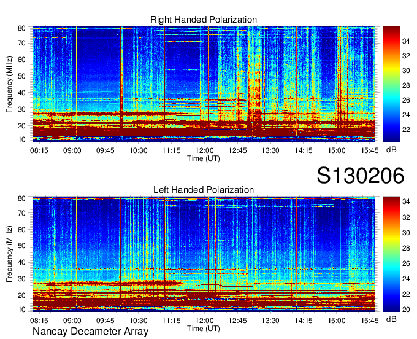Image resolution: width=417 pixels, height=339 pixels.
Task: Click 70 frequency tick on Right Handed plot
Action: (21, 43)
